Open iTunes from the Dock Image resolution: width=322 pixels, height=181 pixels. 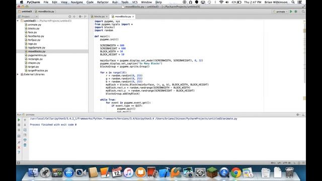(129, 172)
